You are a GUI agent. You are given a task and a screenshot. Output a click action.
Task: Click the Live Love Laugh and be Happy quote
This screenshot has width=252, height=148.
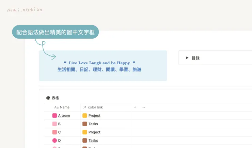tap(99, 63)
